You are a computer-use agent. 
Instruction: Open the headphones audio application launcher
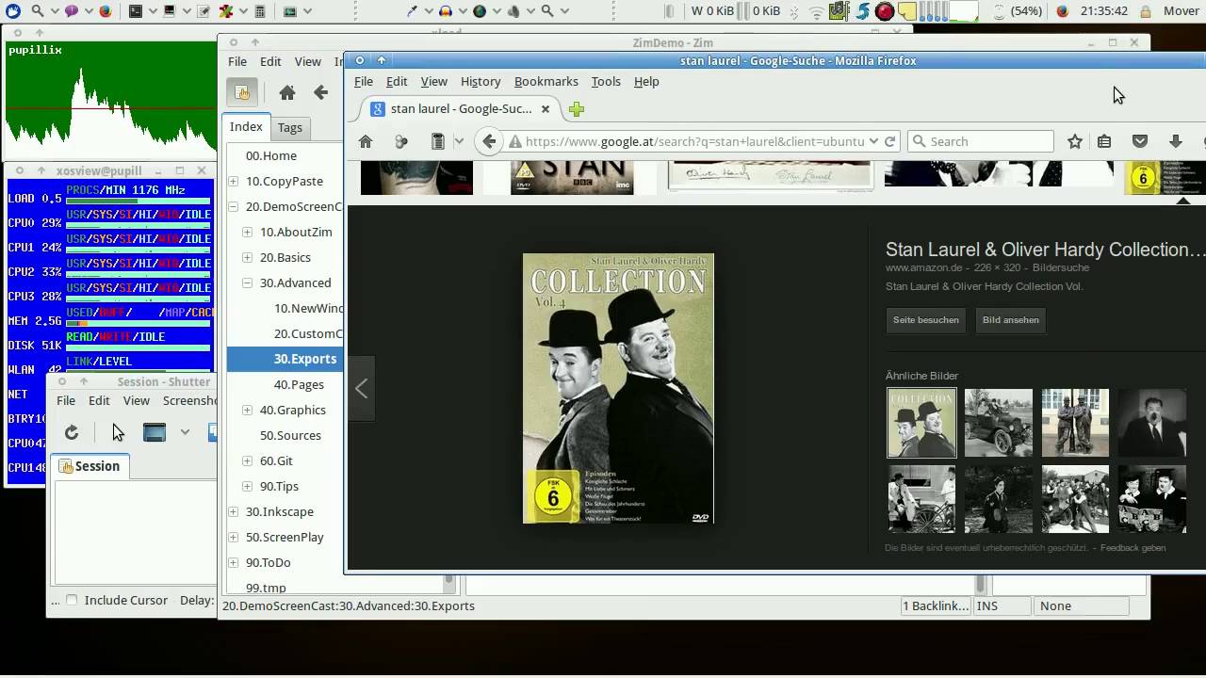(445, 11)
